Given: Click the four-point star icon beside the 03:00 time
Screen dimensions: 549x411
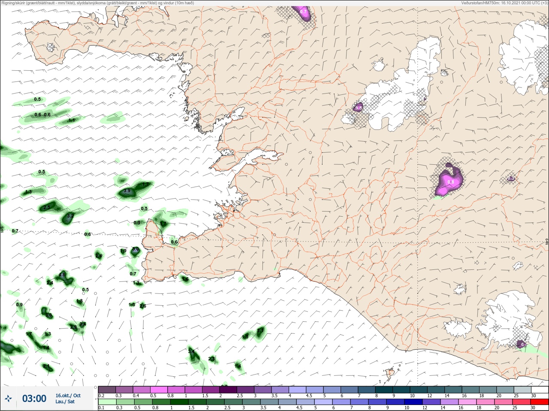Looking at the screenshot, I should (x=9, y=399).
